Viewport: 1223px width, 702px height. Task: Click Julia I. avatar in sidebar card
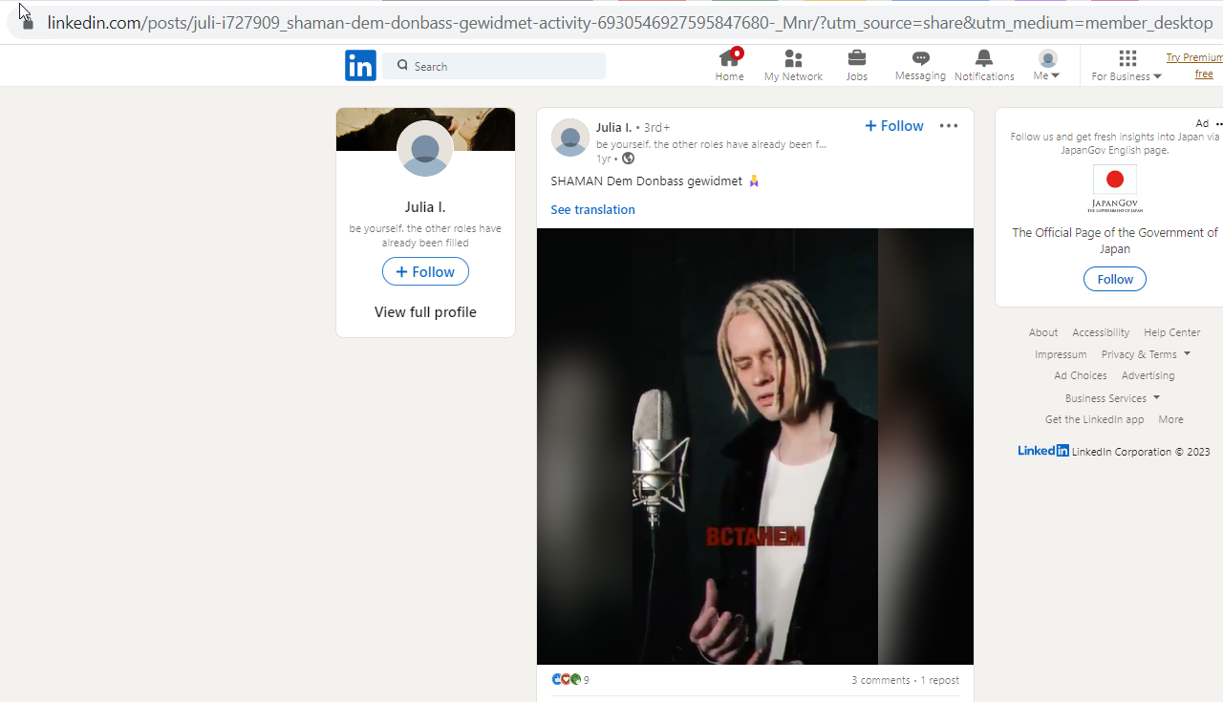click(x=425, y=148)
